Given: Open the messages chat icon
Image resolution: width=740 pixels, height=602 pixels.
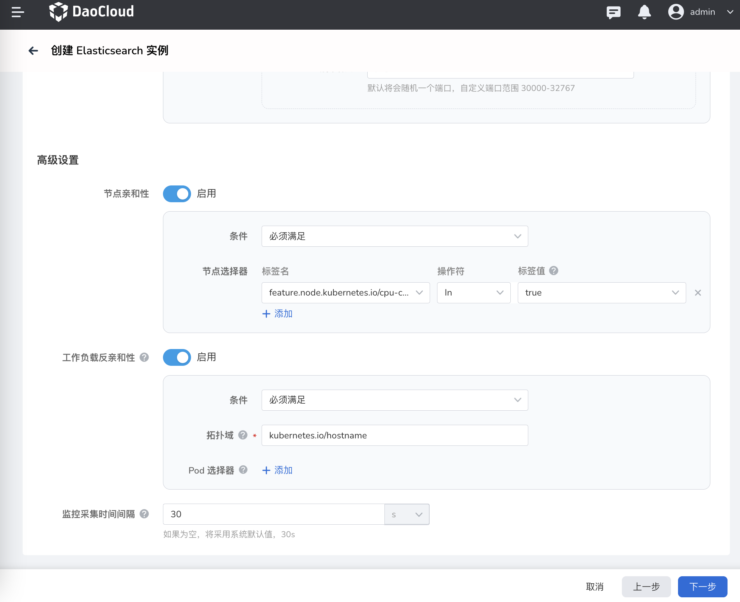Looking at the screenshot, I should [x=613, y=12].
